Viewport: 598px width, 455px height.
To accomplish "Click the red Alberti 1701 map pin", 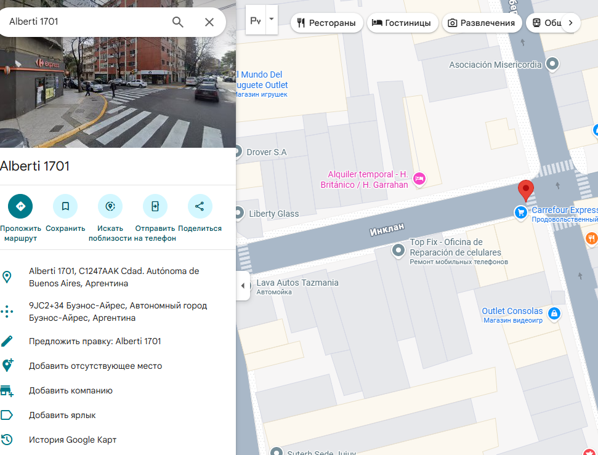I will pos(525,190).
